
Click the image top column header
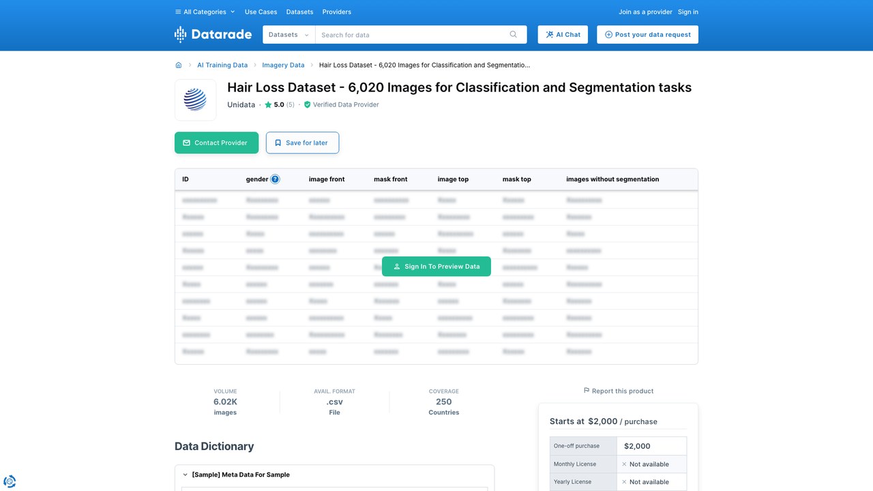click(x=453, y=179)
